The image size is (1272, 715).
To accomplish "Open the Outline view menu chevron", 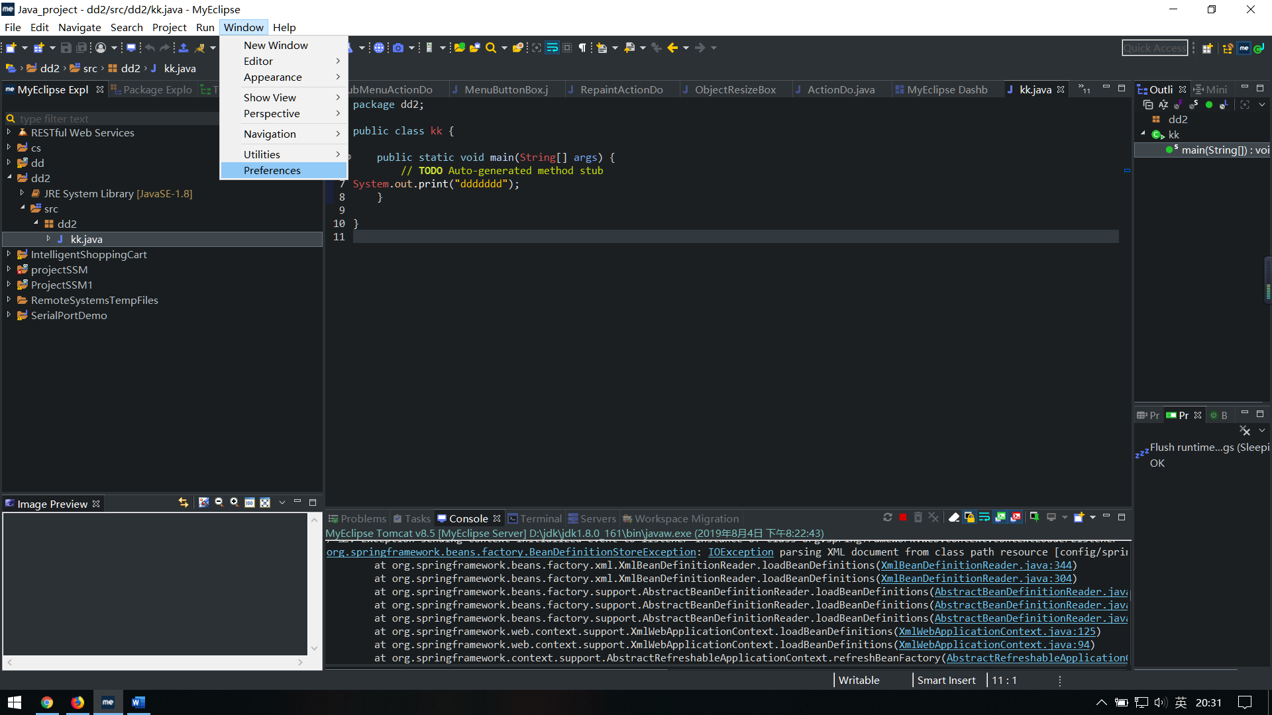I will coord(1262,105).
